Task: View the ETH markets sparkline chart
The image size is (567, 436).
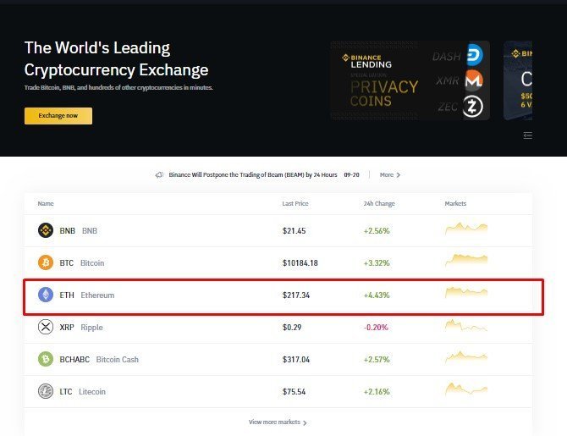Action: click(x=466, y=293)
